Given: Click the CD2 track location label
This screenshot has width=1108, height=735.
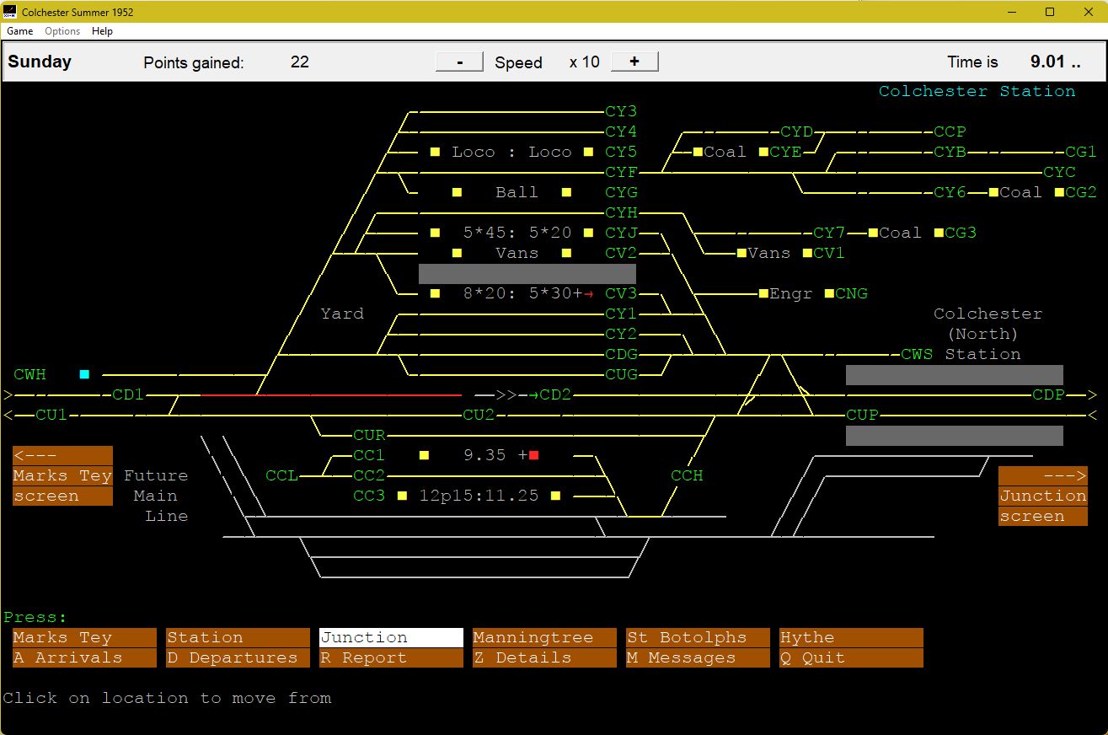Looking at the screenshot, I should (554, 394).
